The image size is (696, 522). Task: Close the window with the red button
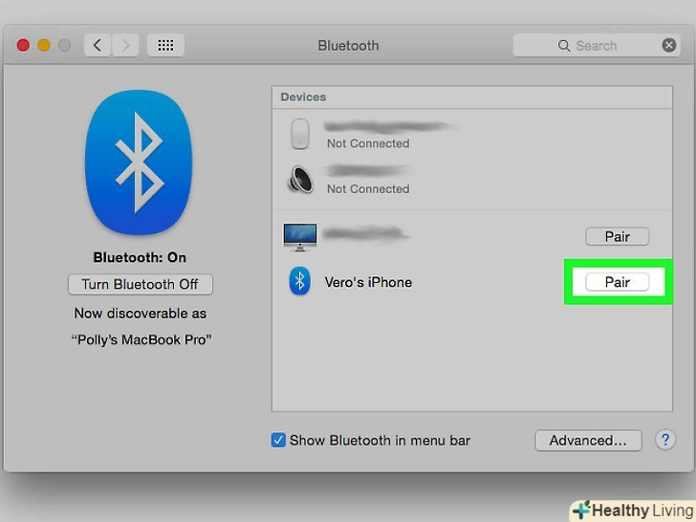(x=23, y=45)
